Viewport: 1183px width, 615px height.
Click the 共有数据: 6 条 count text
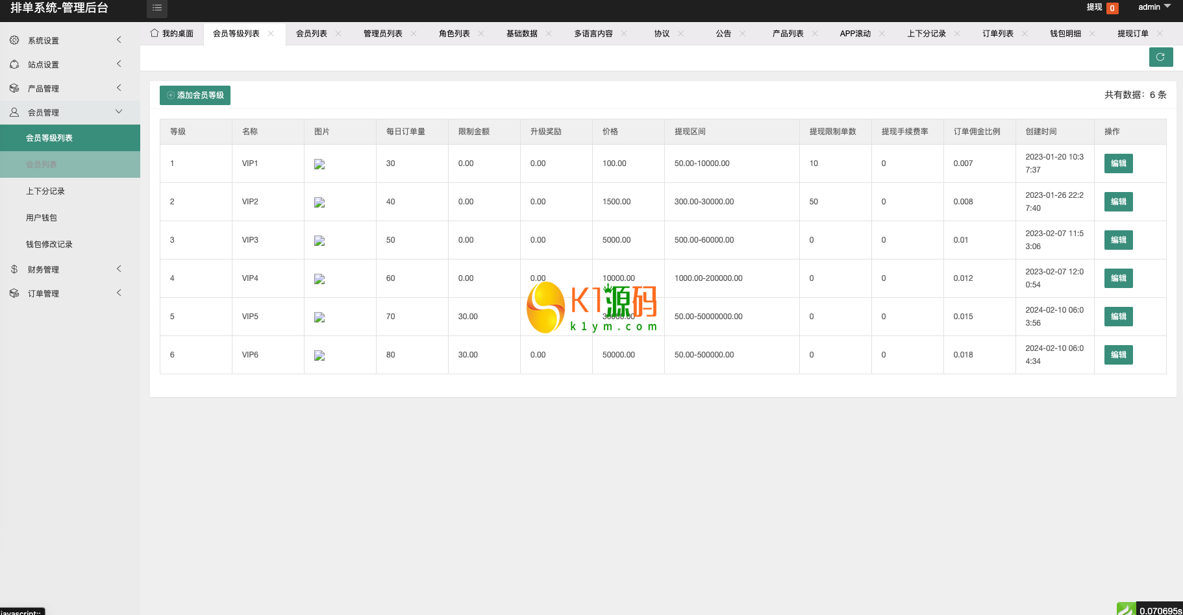tap(1136, 95)
